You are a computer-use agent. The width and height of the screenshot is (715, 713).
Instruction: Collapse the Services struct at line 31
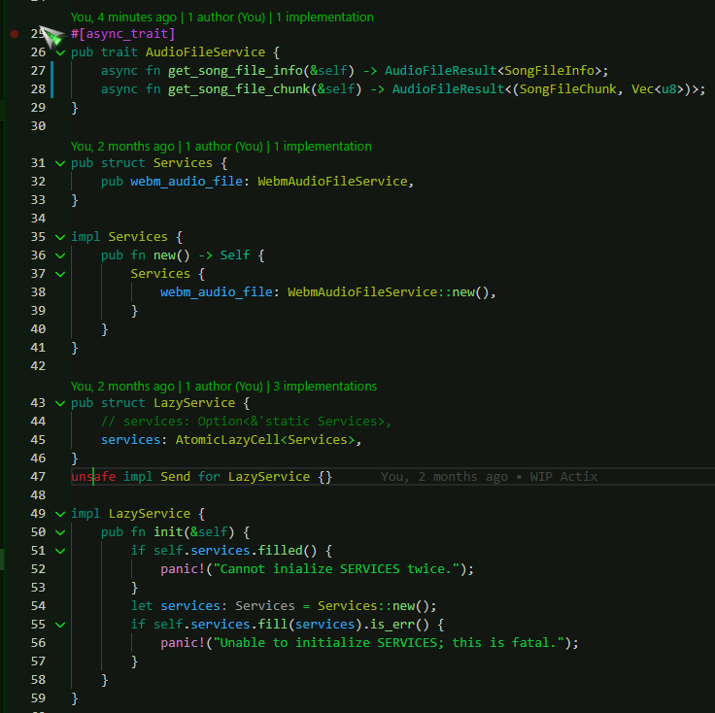(60, 163)
